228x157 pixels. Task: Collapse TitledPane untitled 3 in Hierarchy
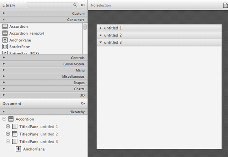[x=8, y=141]
